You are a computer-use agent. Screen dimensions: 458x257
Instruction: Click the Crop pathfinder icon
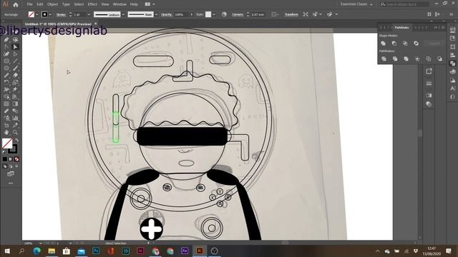click(417, 59)
